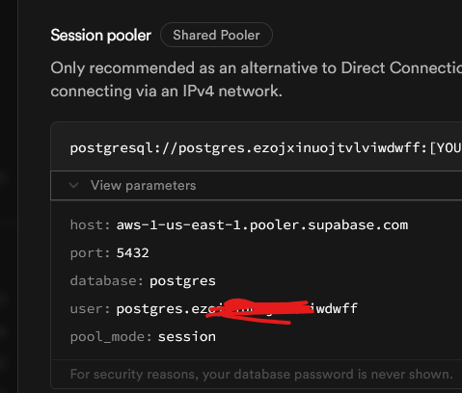Click the Only recommended as alternative description line
This screenshot has height=393, width=462.
point(257,68)
